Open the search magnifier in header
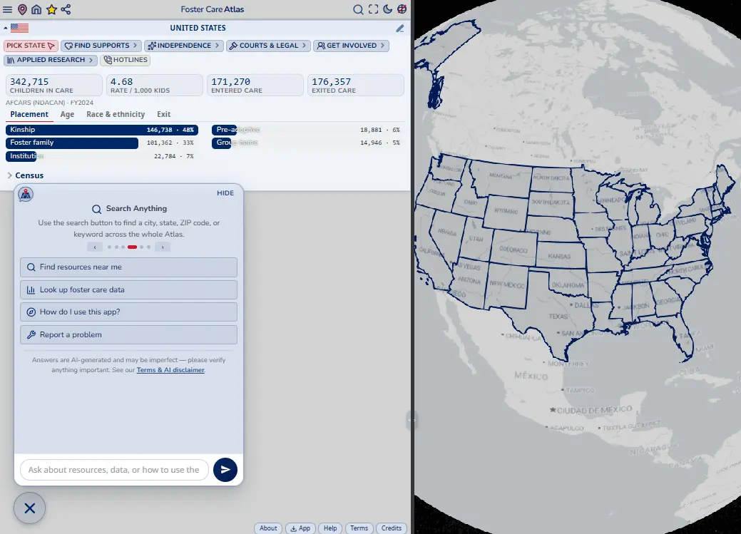The height and width of the screenshot is (534, 741). point(358,9)
